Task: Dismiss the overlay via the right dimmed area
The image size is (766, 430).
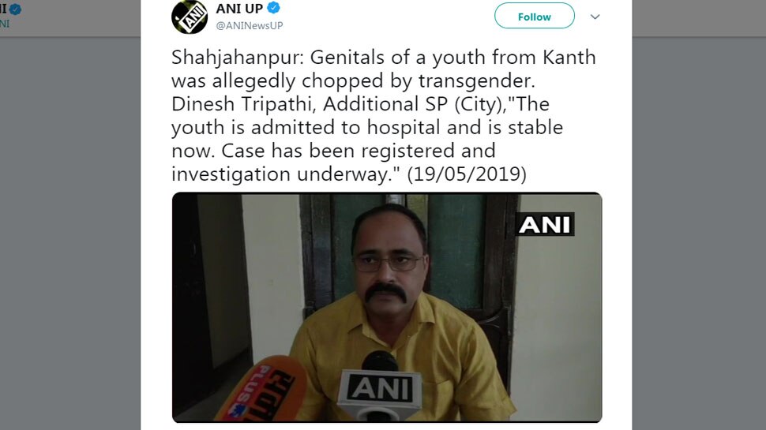Action: 699,234
